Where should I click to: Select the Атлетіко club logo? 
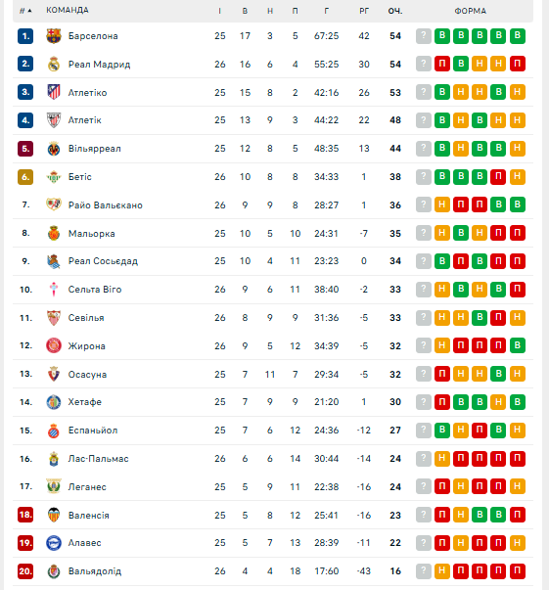(54, 92)
